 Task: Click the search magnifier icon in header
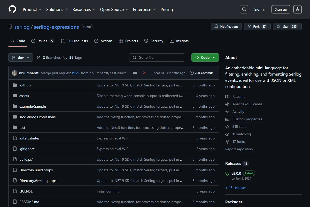click(x=244, y=9)
